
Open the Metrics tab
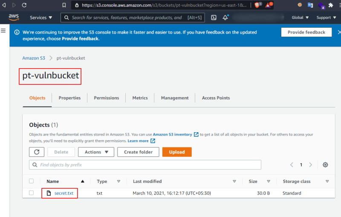click(140, 98)
